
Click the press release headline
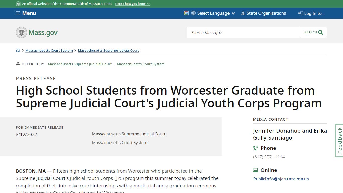click(x=169, y=97)
